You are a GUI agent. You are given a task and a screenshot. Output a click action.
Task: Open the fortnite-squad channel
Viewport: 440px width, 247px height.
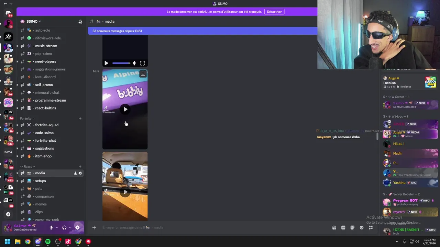(47, 125)
